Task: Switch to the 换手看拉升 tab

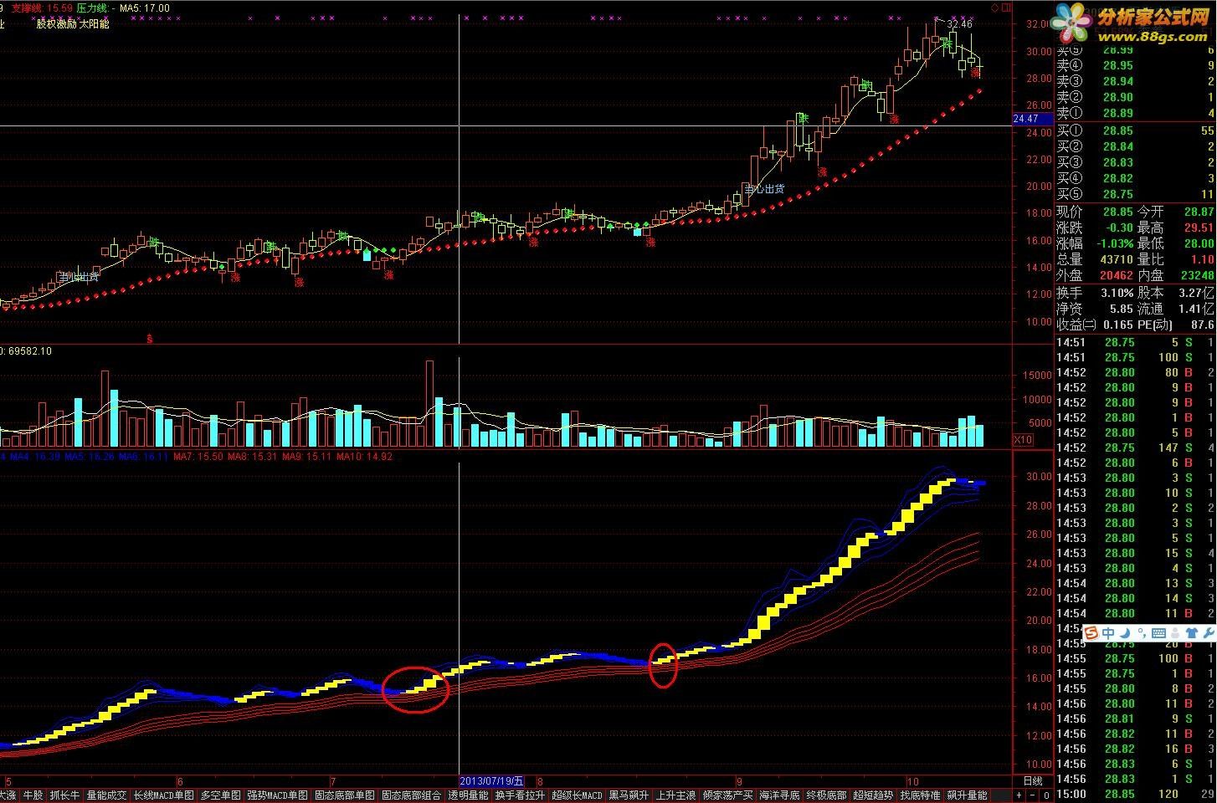Action: (x=520, y=795)
